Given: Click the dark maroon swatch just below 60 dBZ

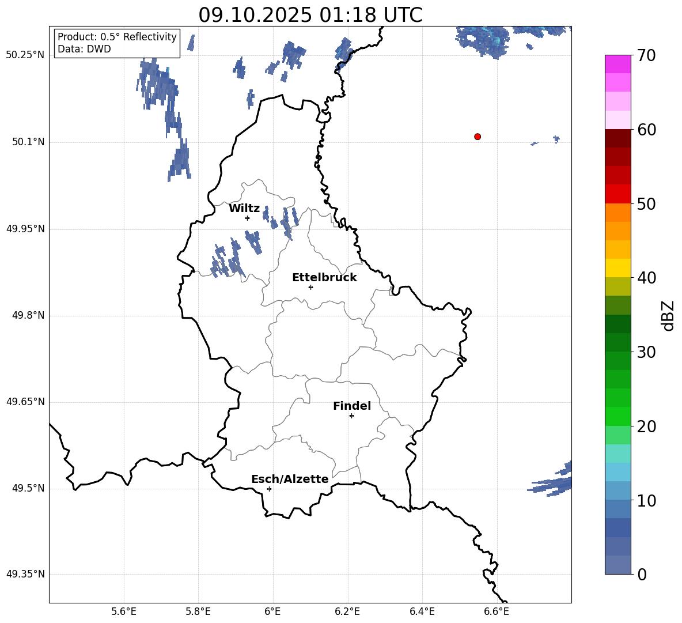Looking at the screenshot, I should point(617,138).
